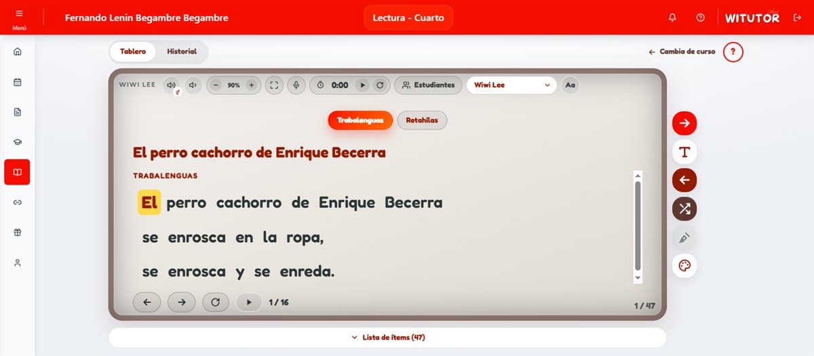Play word-by-word reading at bottom
Screen dimensions: 814x356
point(249,302)
